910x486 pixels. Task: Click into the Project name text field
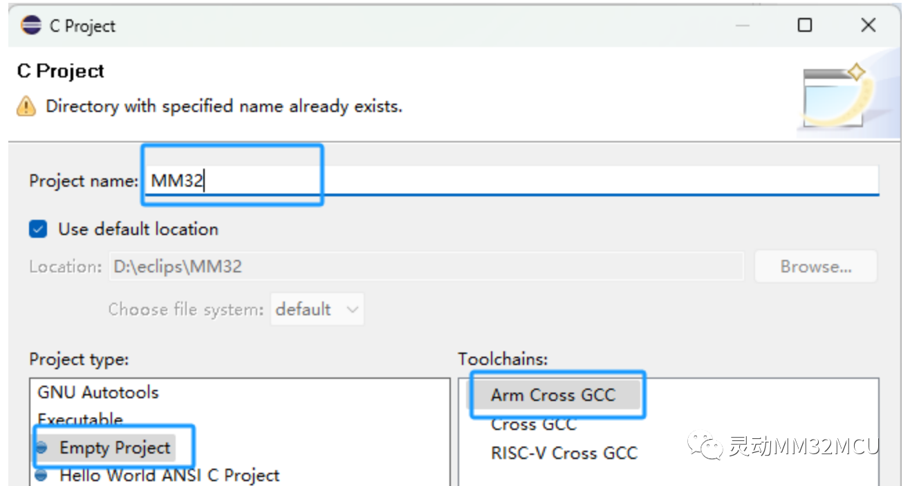click(x=512, y=181)
